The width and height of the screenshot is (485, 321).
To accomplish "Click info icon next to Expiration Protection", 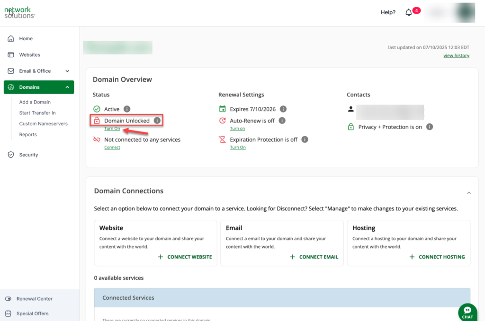I will point(305,139).
